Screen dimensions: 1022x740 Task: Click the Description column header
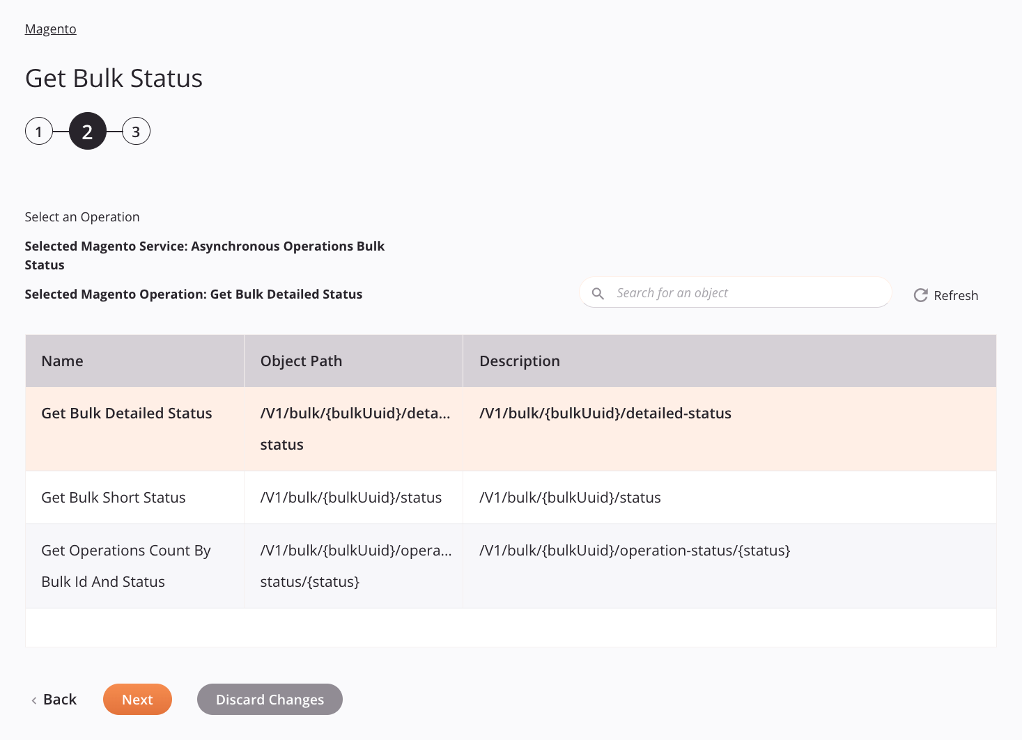pos(729,361)
